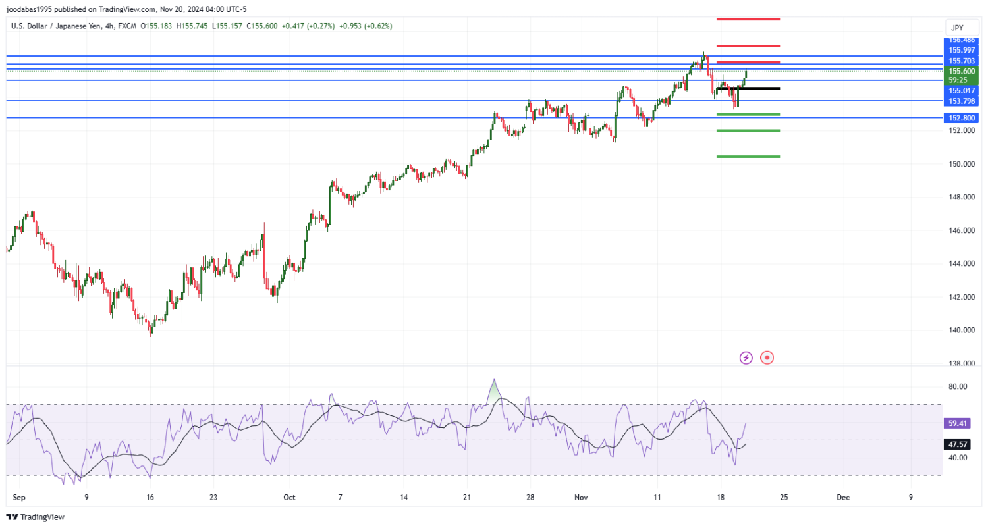988x528 pixels.
Task: Select the 155.703 blue price label
Action: click(x=962, y=61)
